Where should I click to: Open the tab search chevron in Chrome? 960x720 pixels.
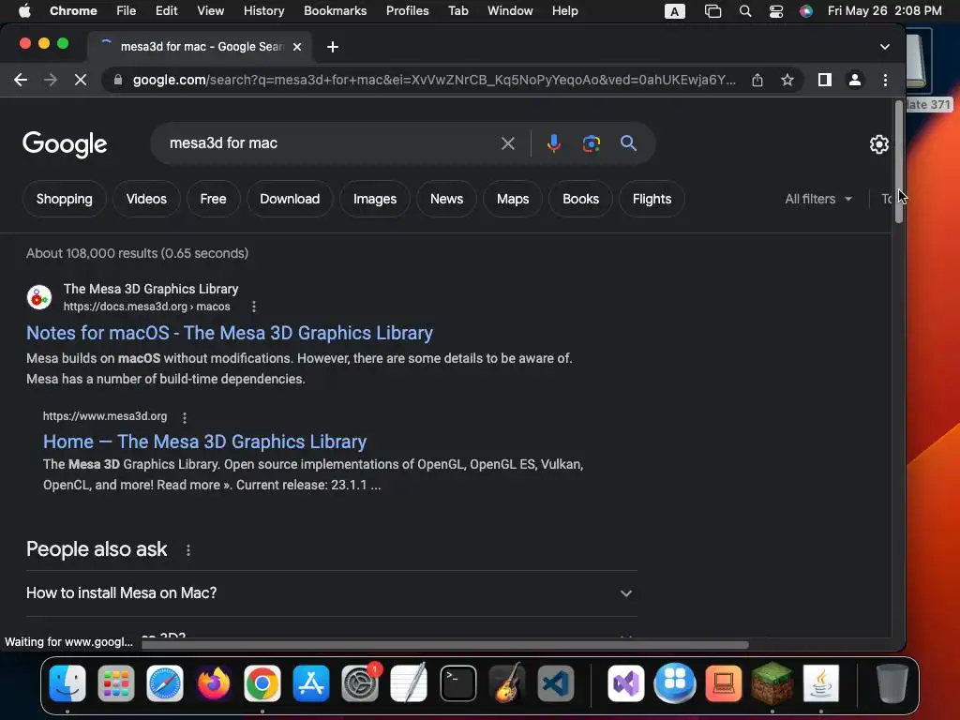pos(885,47)
